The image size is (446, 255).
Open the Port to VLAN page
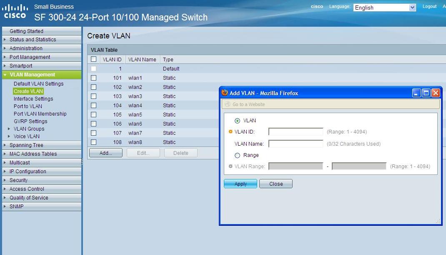tap(28, 106)
